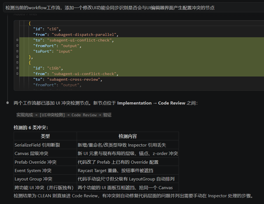
Task: Click the table header 检测内容
Action: tap(128, 136)
